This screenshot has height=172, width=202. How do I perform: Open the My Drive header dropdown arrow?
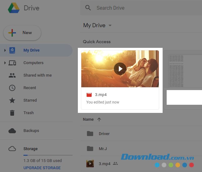coord(110,25)
